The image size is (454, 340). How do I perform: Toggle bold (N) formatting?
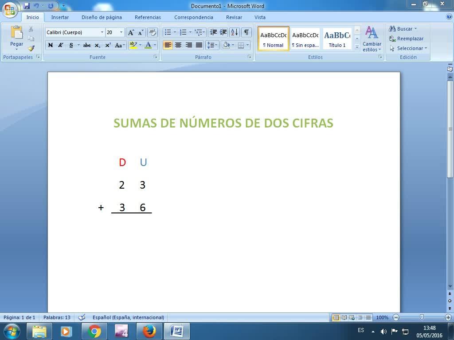51,45
